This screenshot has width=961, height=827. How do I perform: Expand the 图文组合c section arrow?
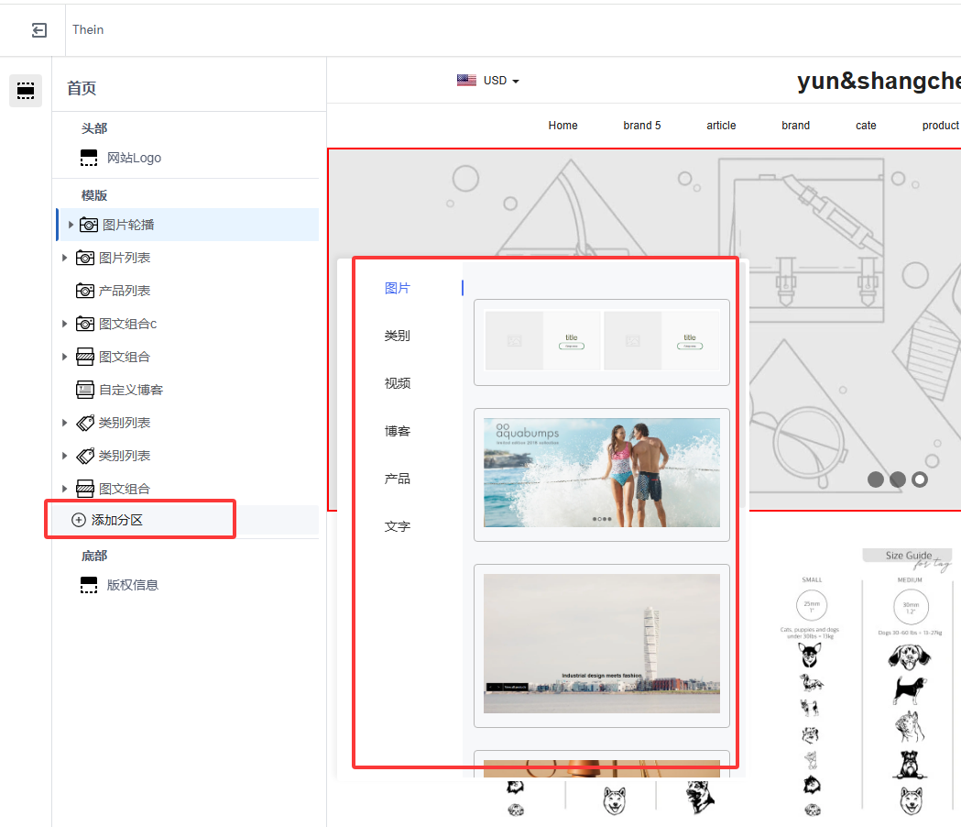pyautogui.click(x=65, y=324)
